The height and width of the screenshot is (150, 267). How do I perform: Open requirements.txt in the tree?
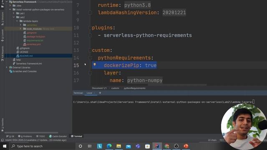(x=35, y=40)
